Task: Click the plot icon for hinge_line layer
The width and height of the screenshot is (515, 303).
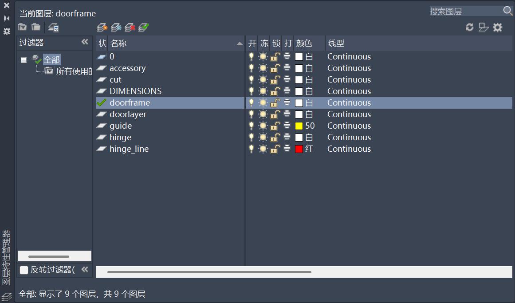Action: tap(287, 149)
